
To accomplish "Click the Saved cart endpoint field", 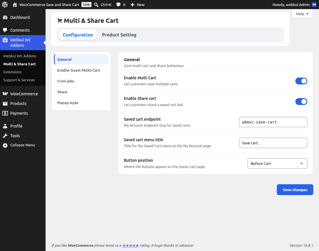I will click(x=273, y=122).
